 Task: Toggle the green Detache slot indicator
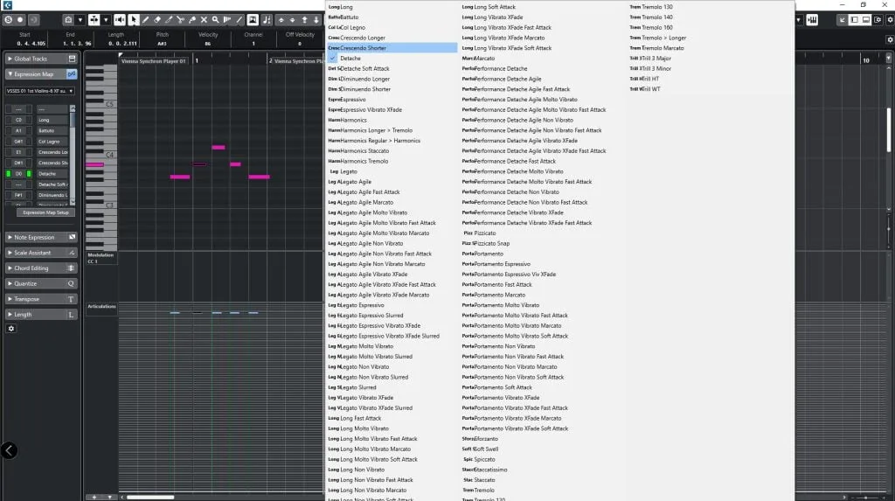[x=9, y=174]
